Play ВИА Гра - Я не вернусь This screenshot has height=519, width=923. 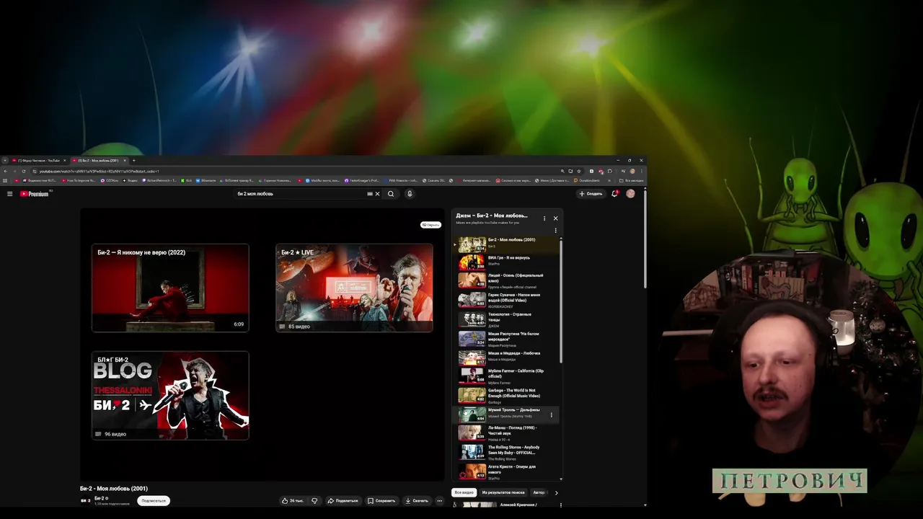coord(505,262)
